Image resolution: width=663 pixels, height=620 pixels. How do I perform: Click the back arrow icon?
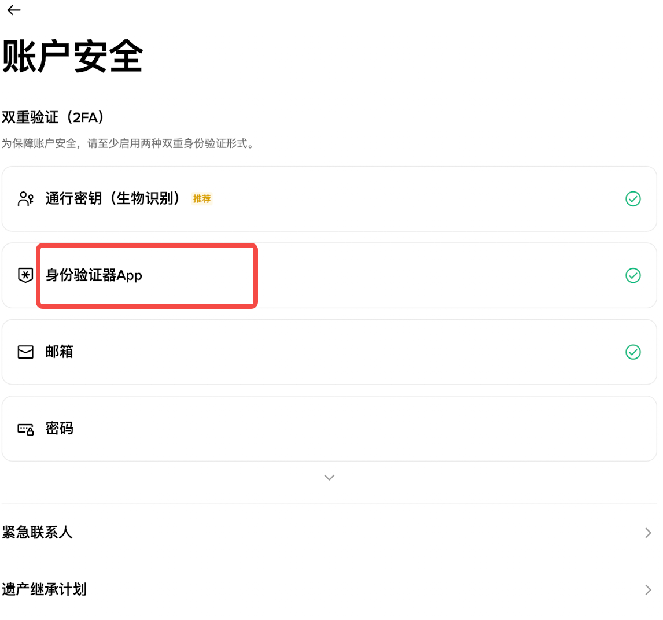(x=14, y=10)
